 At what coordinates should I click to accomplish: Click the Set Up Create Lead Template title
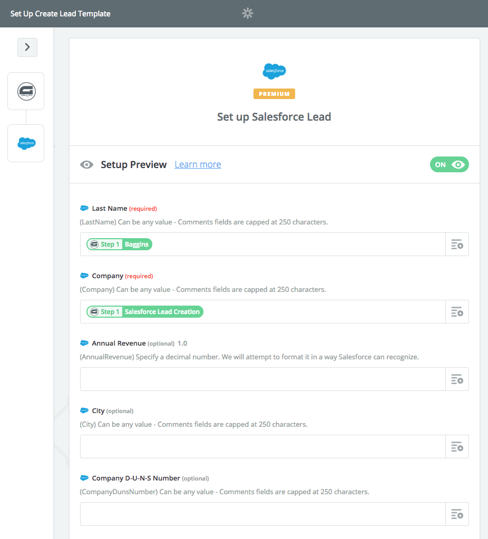(60, 14)
